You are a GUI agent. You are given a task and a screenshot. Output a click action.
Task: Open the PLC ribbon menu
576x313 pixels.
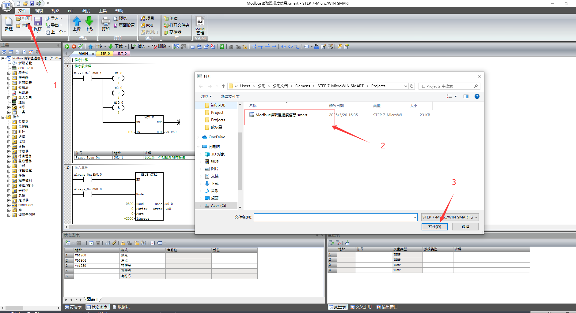pos(71,11)
